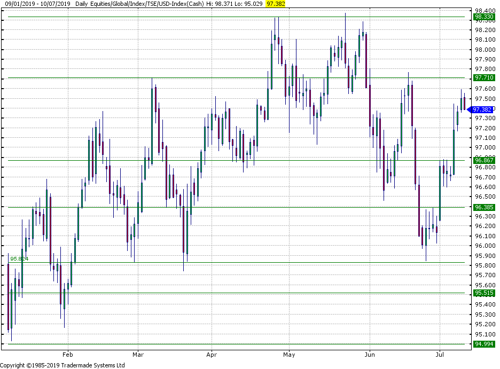The height and width of the screenshot is (369, 500).
Task: Click the yellow highlighted 97.382 header value
Action: pyautogui.click(x=276, y=4)
